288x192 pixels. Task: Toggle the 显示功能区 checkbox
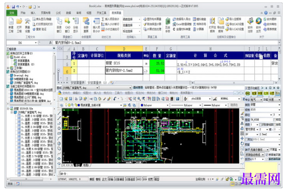pos(246,88)
